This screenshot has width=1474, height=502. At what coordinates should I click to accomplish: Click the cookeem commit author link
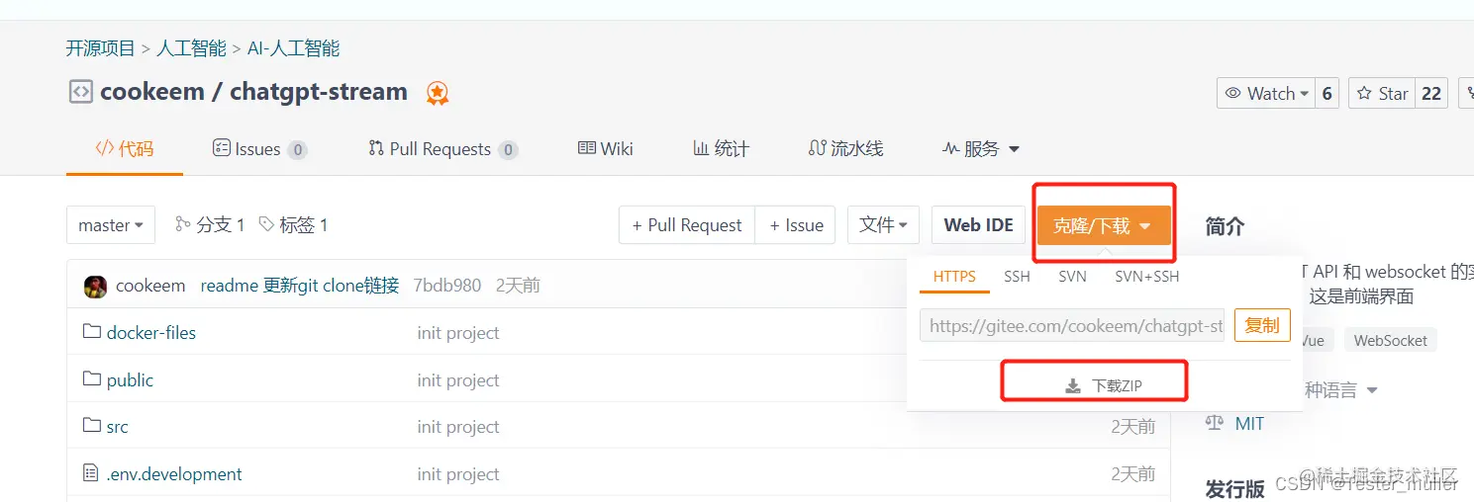tap(150, 286)
